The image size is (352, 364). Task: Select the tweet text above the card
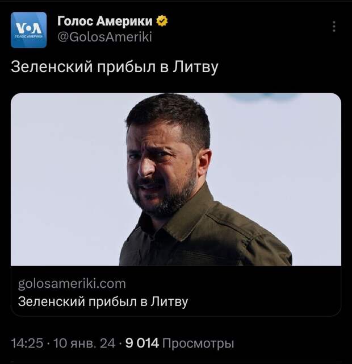tap(115, 67)
